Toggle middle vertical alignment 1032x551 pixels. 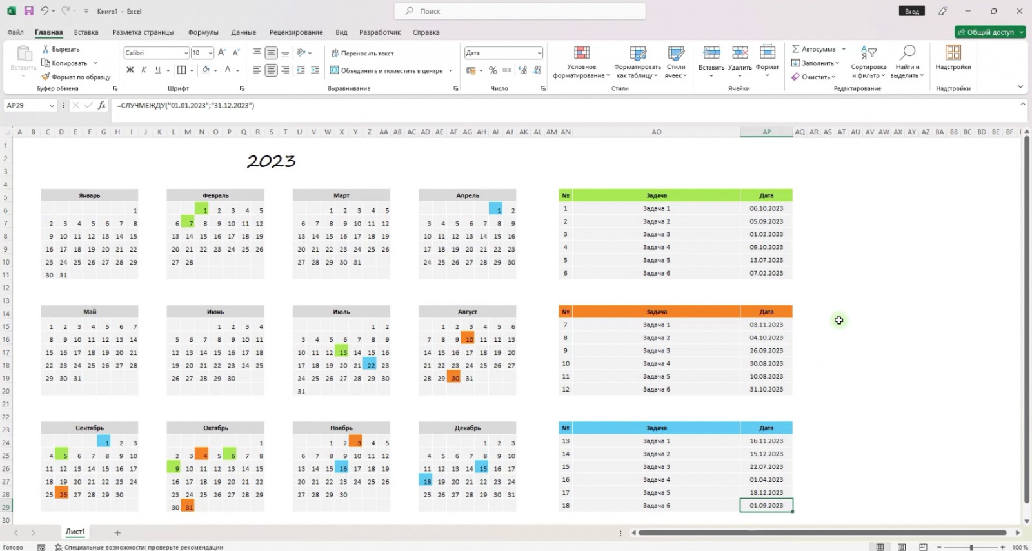272,53
